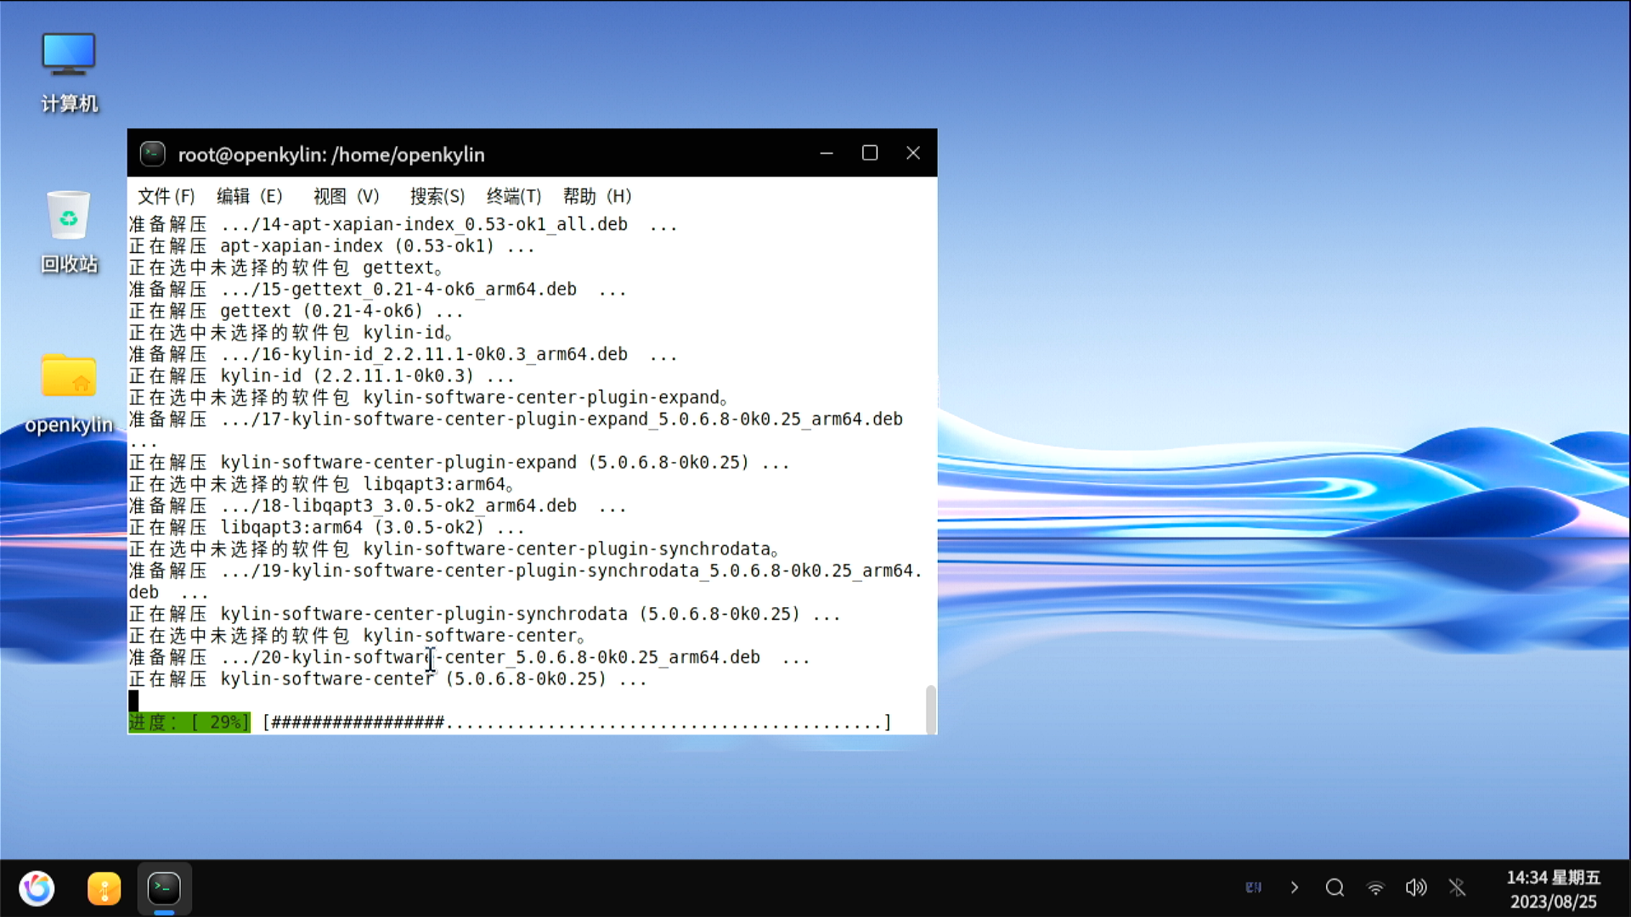Open the 搜索(S) menu
1631x917 pixels.
(x=437, y=196)
